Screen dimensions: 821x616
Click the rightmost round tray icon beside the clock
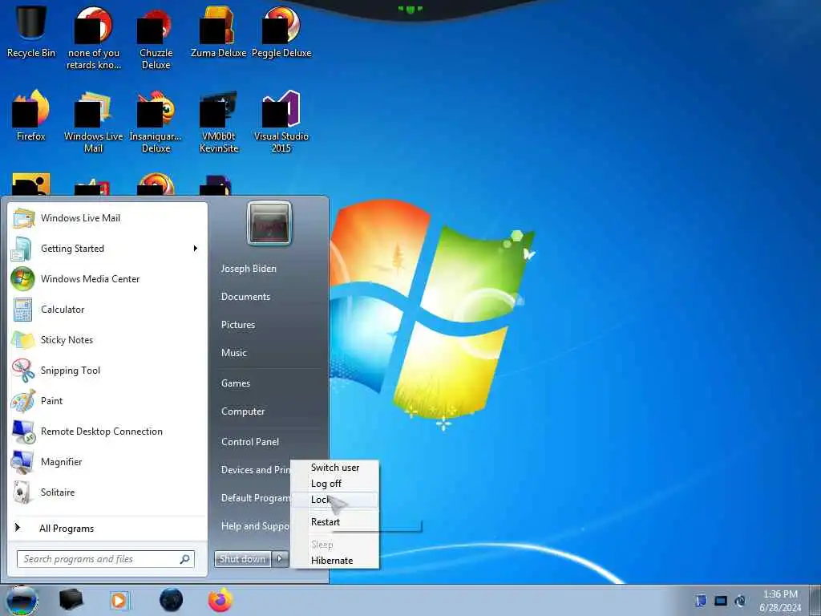tap(740, 600)
